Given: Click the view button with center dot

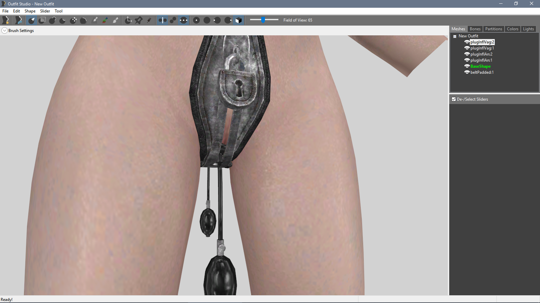Looking at the screenshot, I should (x=196, y=20).
